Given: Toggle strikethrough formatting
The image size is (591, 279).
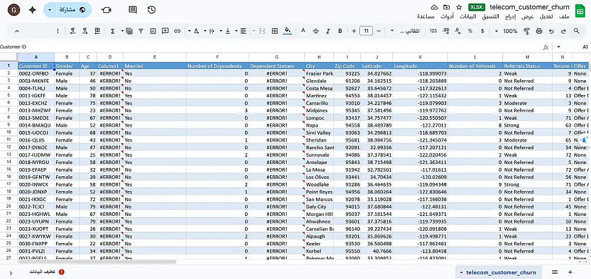Looking at the screenshot, I should [314, 31].
